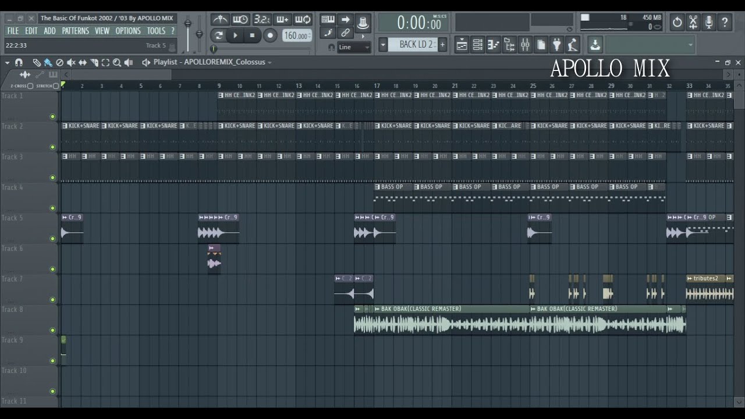This screenshot has width=745, height=419.
Task: Open the playlist options arrow menu
Action: click(x=7, y=62)
